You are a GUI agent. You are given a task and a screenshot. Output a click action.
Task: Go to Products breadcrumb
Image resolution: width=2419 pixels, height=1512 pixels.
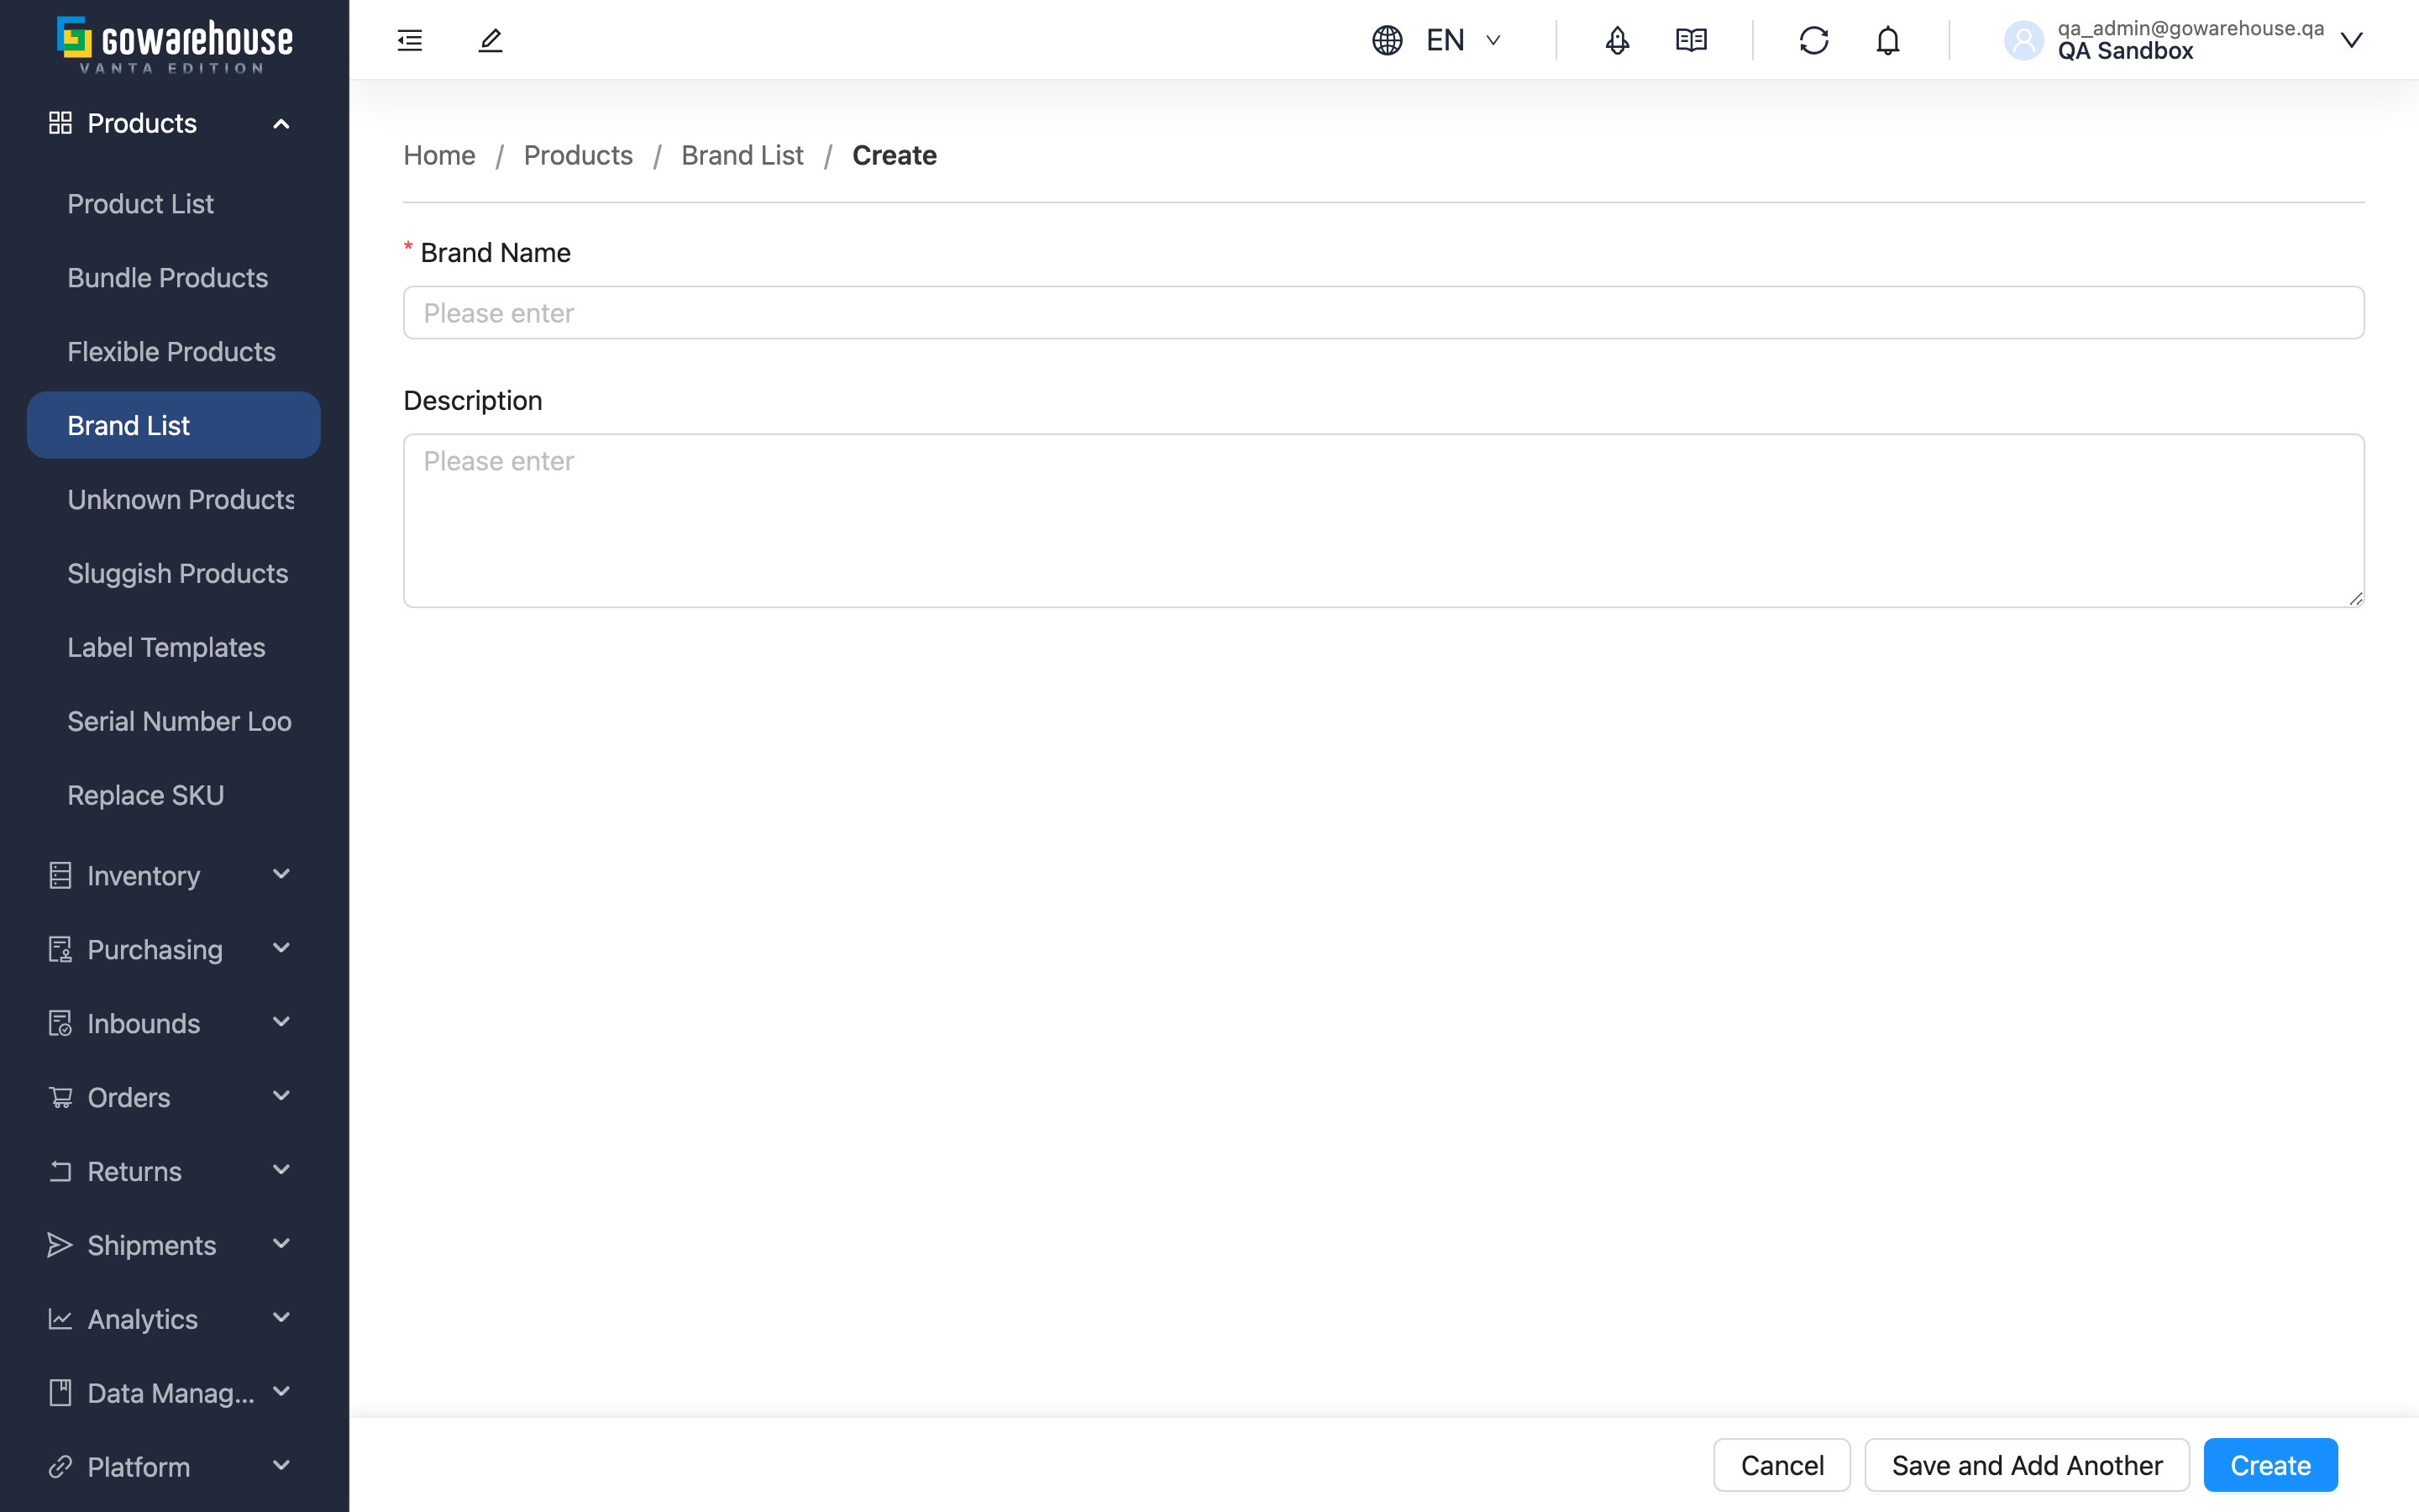pos(578,155)
